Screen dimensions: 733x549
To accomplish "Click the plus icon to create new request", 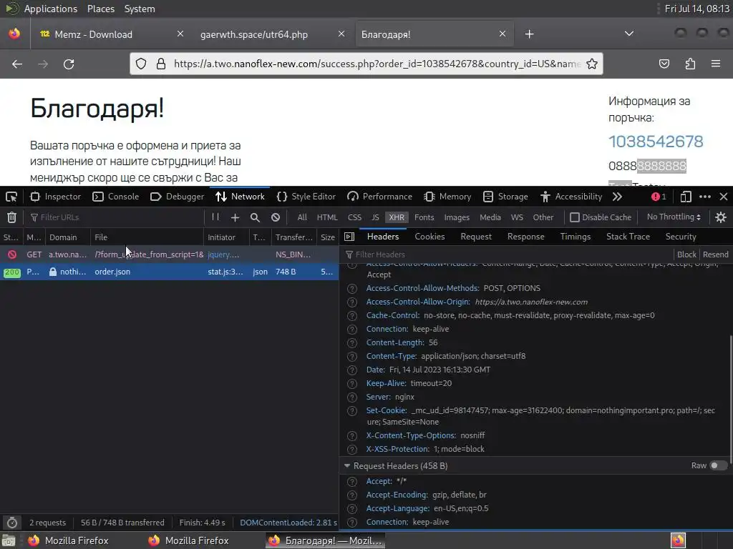I will click(235, 217).
